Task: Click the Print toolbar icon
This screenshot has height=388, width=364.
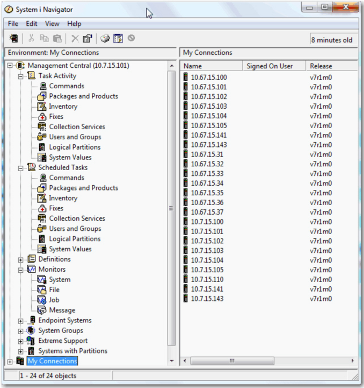Action: (x=105, y=39)
